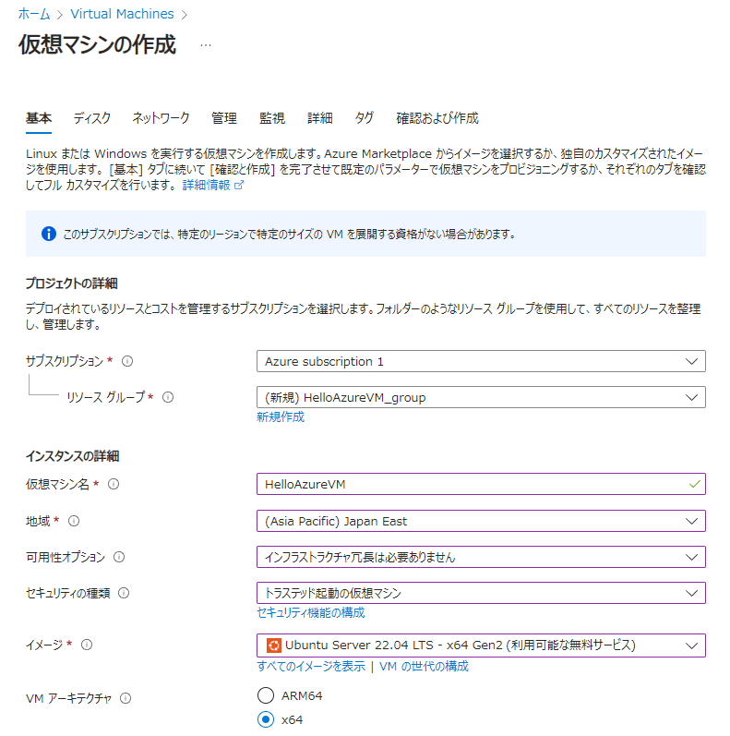Open the HelloAzureVM_group resource group dropdown

481,397
